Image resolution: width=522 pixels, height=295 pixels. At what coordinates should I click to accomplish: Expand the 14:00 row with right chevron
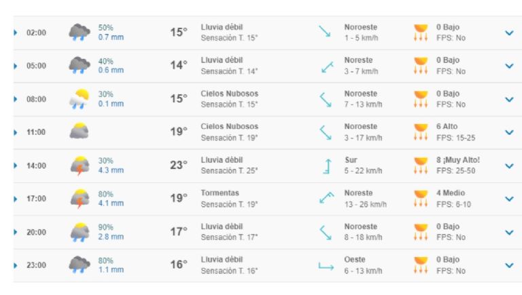pos(509,165)
